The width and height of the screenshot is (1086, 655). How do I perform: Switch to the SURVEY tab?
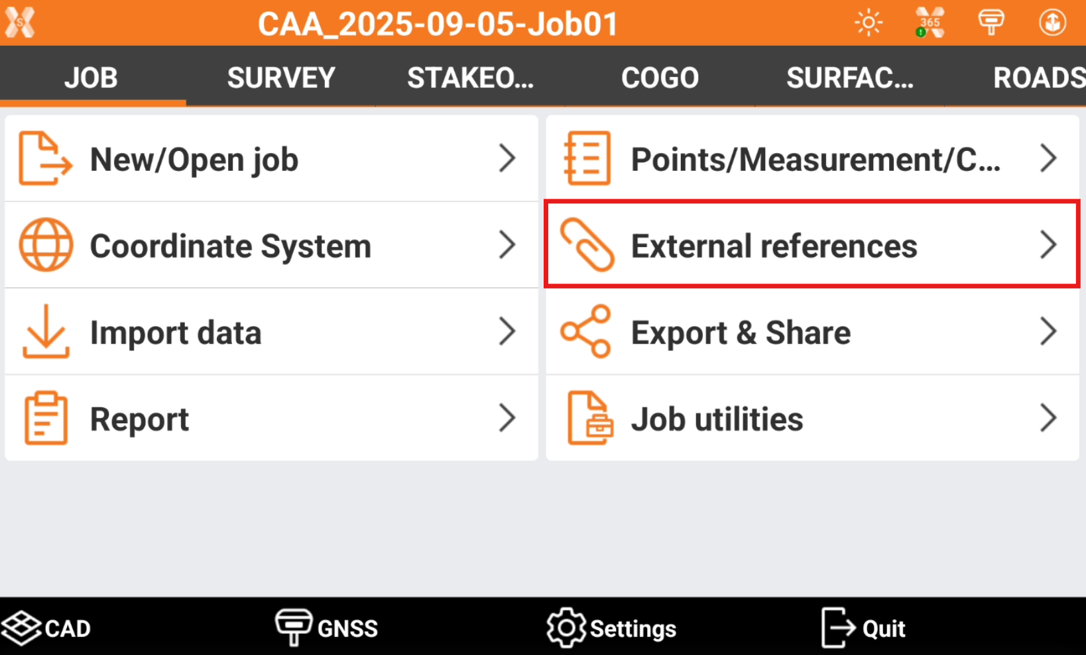pos(281,78)
